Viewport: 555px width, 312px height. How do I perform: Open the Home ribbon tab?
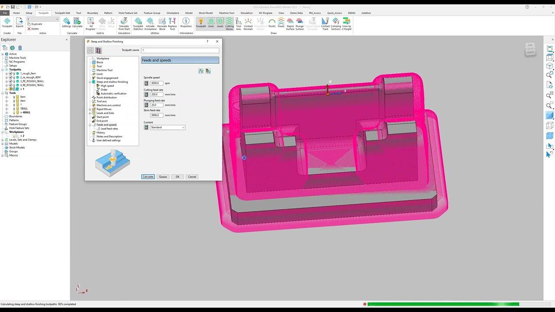[x=16, y=13]
